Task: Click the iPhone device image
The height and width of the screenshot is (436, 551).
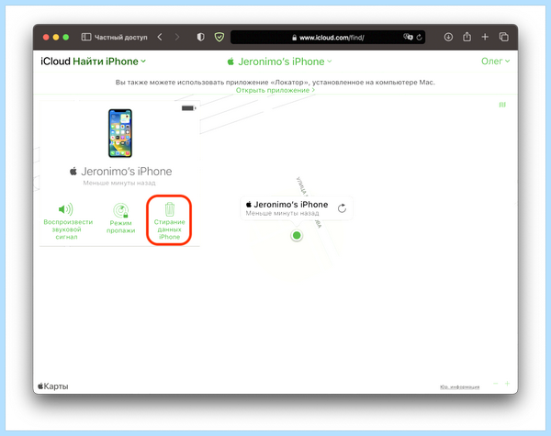Action: pos(120,133)
